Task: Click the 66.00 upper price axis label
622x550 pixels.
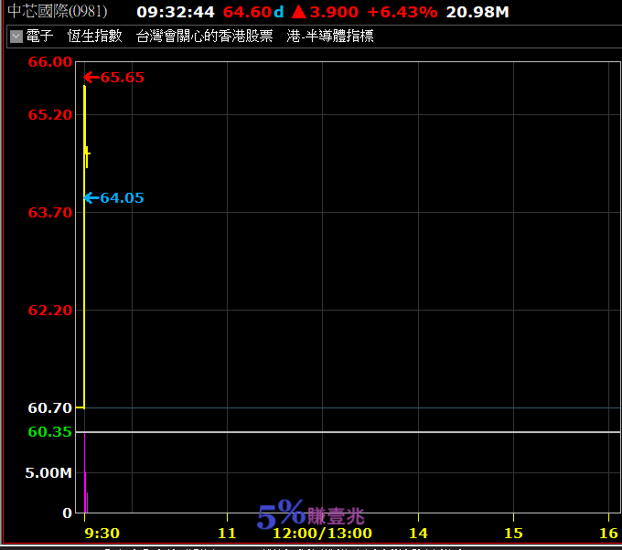Action: click(50, 62)
